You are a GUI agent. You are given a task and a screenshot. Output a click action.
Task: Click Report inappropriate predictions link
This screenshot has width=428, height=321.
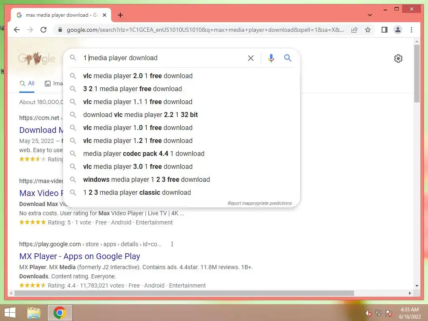260,204
